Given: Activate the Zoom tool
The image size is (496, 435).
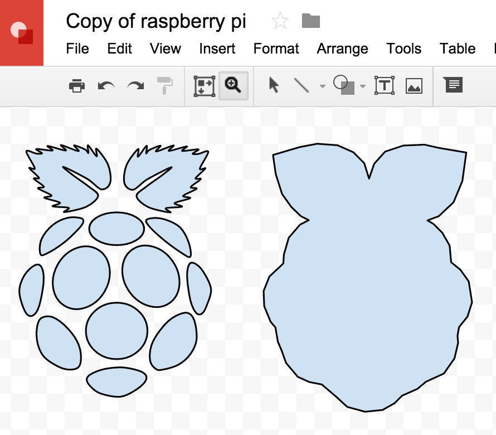Looking at the screenshot, I should (234, 86).
